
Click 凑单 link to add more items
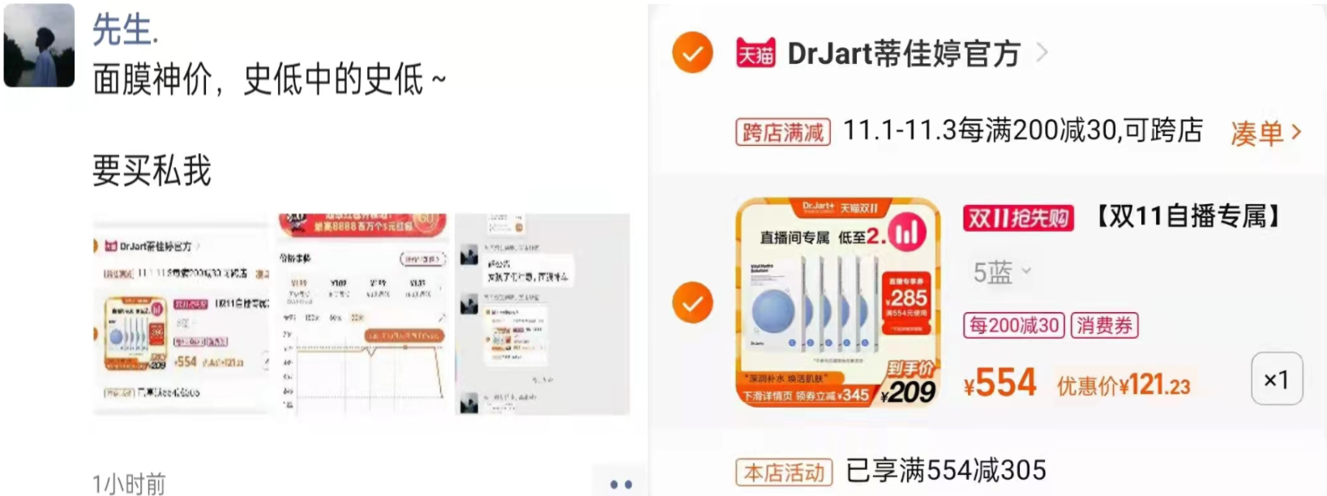pos(1265,132)
